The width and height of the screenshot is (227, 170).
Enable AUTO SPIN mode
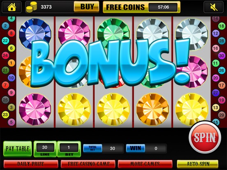(198, 164)
